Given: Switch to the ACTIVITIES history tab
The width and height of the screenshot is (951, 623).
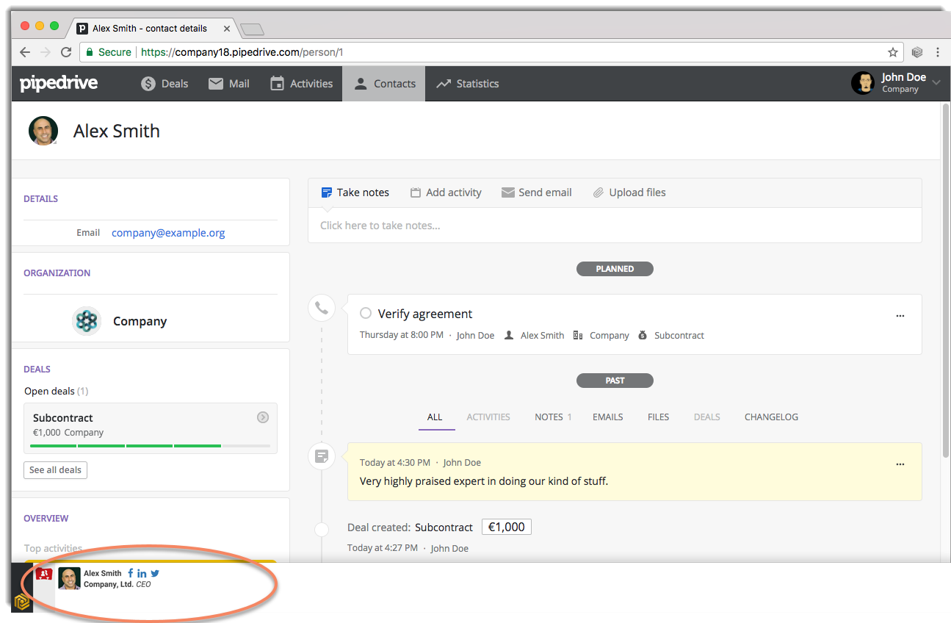Looking at the screenshot, I should tap(488, 417).
